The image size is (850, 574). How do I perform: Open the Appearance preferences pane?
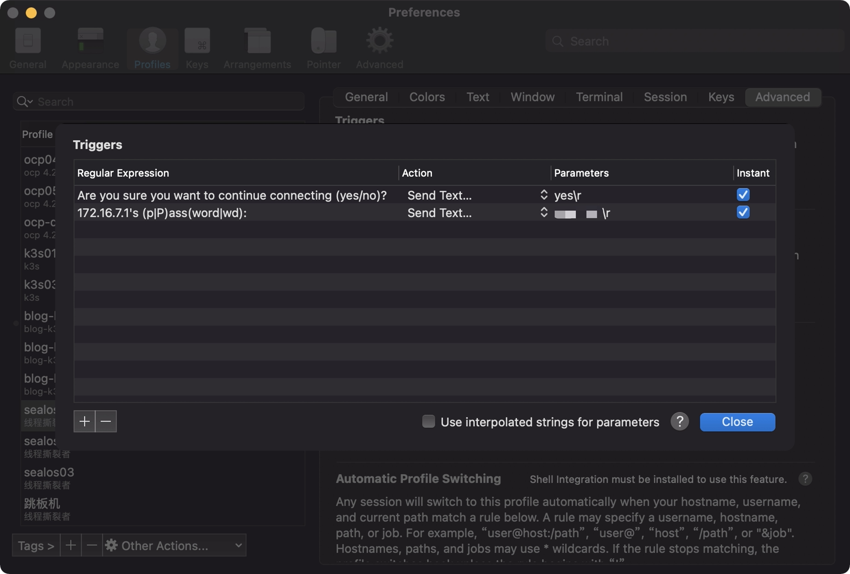pyautogui.click(x=90, y=48)
